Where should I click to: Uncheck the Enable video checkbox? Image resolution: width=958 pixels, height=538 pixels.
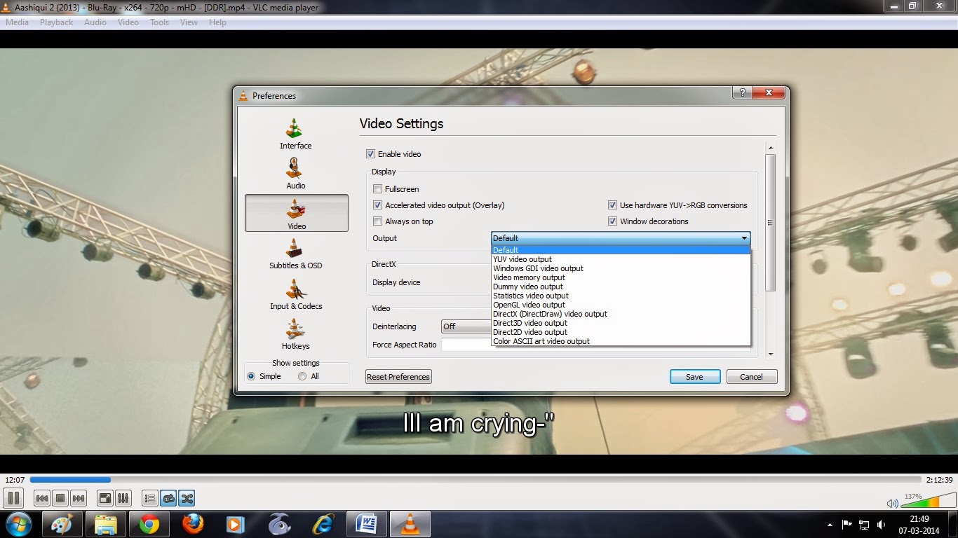[370, 154]
